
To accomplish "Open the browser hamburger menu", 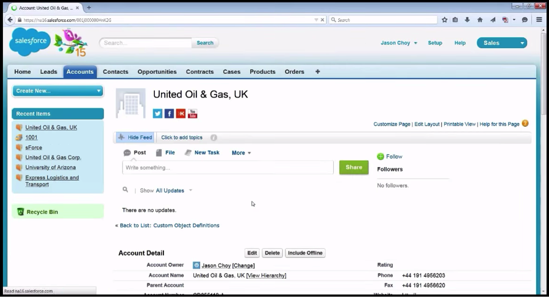I will pyautogui.click(x=539, y=20).
